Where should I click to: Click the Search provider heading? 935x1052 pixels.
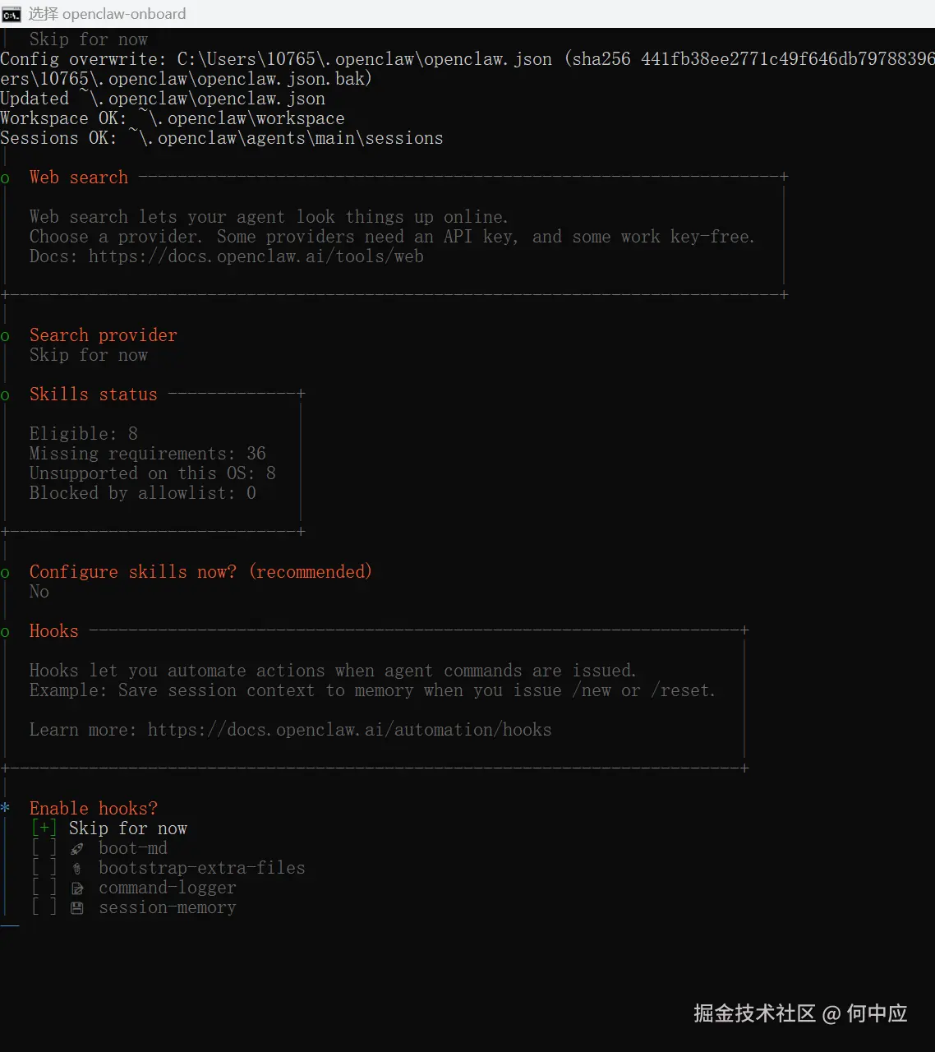click(104, 335)
